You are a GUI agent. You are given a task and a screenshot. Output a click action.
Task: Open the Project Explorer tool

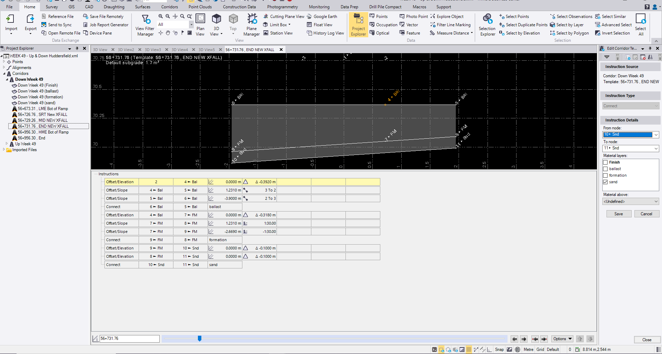pyautogui.click(x=358, y=24)
